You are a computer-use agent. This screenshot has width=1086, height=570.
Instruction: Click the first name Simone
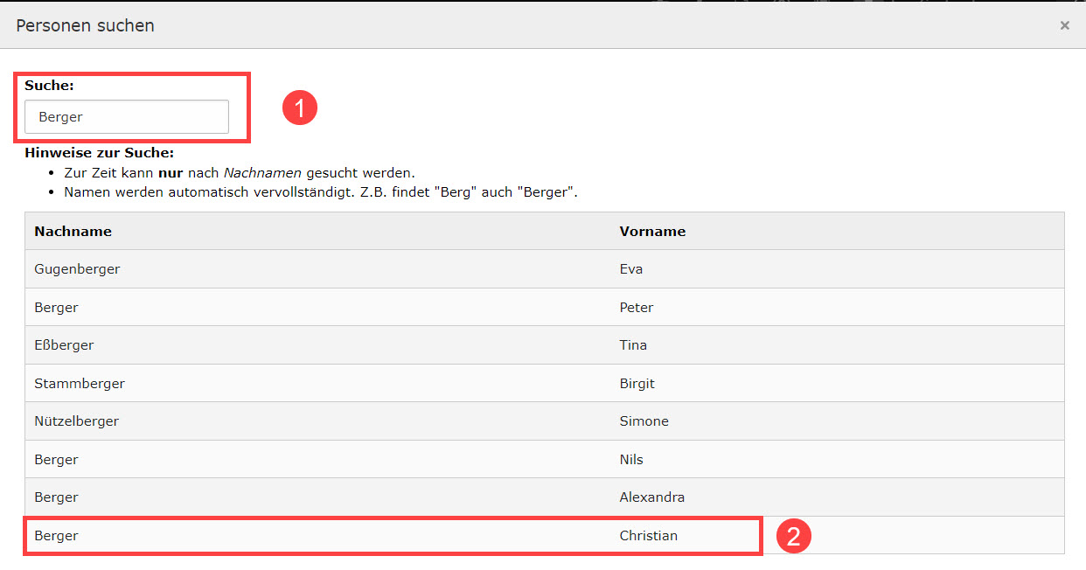pyautogui.click(x=644, y=421)
